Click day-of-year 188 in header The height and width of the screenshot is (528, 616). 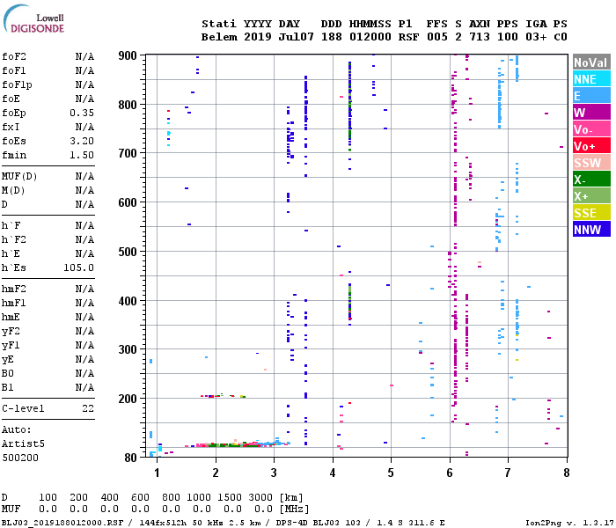point(332,37)
